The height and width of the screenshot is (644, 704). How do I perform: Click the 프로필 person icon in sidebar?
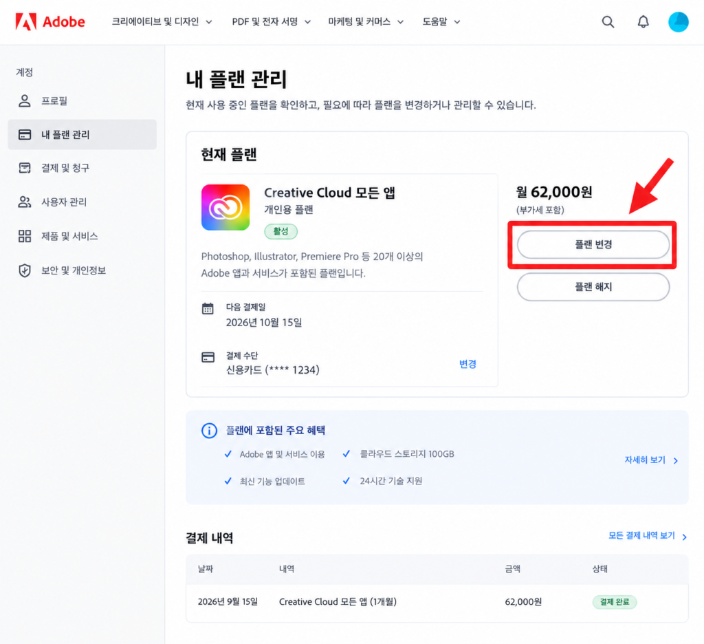click(x=25, y=100)
